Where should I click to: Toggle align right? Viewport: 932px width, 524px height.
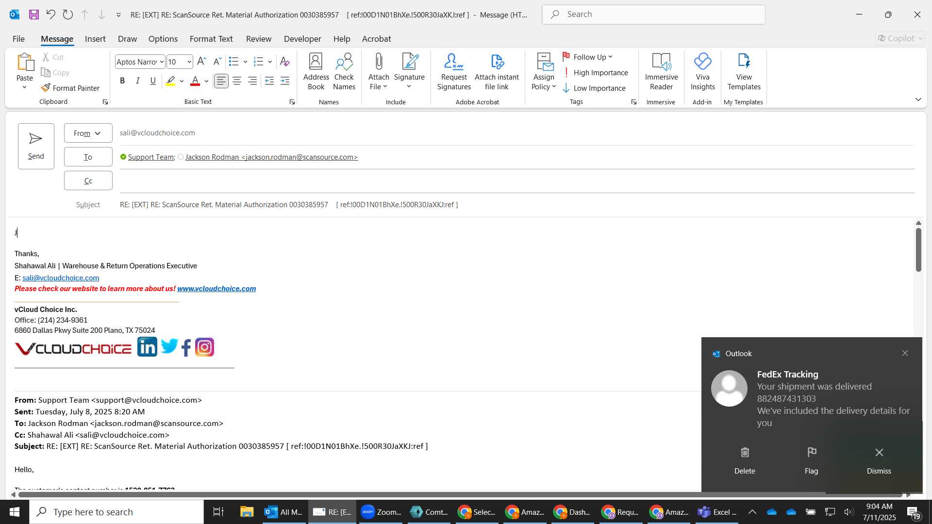pos(252,81)
